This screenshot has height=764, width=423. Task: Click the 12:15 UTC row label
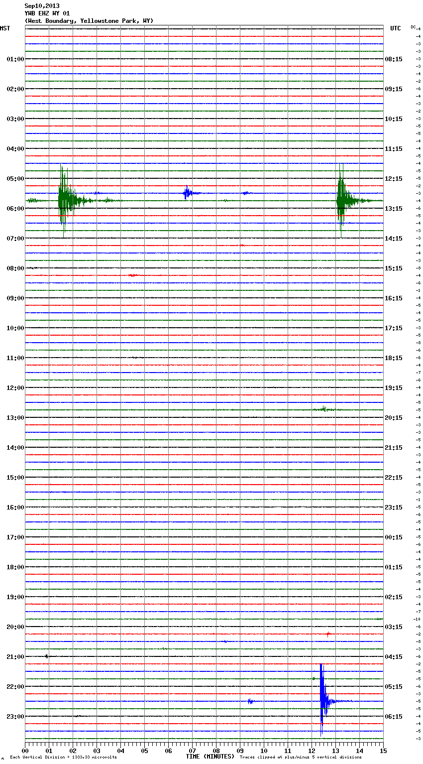pos(394,179)
